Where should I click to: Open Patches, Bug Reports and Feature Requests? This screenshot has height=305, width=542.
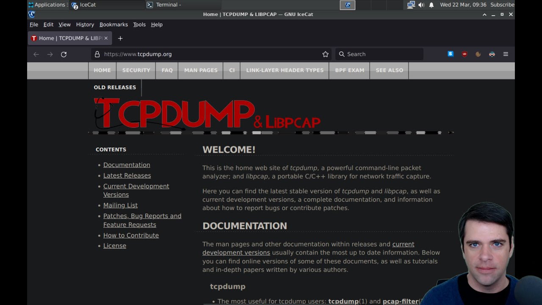[x=142, y=220]
